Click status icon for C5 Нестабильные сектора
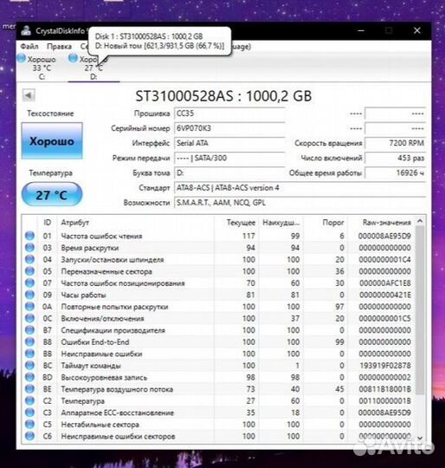Viewport: 445px width, 468px height. pyautogui.click(x=29, y=425)
